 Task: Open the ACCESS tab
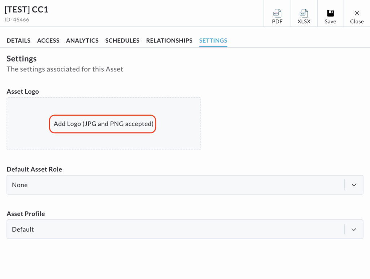point(48,40)
